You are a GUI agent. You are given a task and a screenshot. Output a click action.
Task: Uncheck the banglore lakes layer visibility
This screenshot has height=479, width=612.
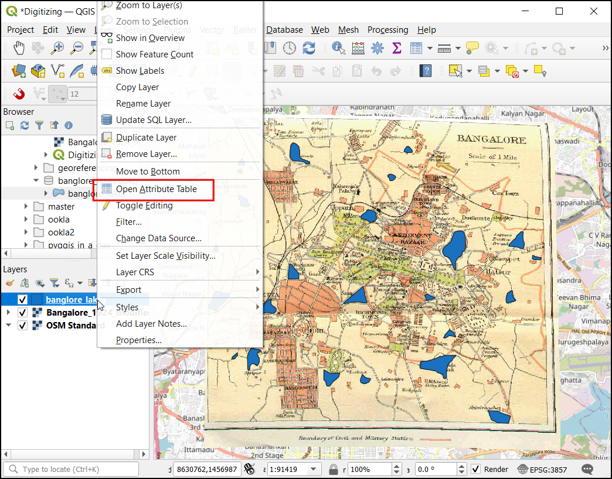[x=23, y=299]
